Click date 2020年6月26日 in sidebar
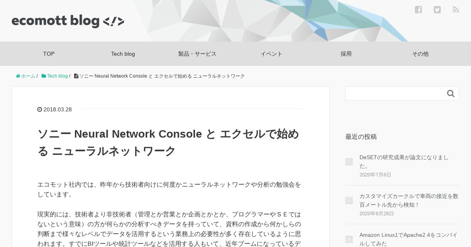The width and height of the screenshot is (471, 247). (x=377, y=214)
